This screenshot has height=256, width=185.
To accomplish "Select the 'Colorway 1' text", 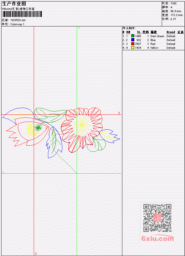I will (x=17, y=24).
